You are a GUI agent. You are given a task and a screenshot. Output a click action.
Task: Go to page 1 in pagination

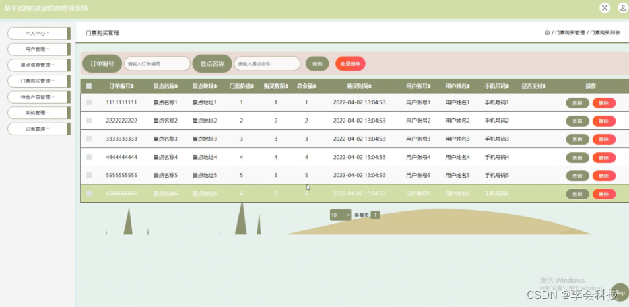coord(375,215)
